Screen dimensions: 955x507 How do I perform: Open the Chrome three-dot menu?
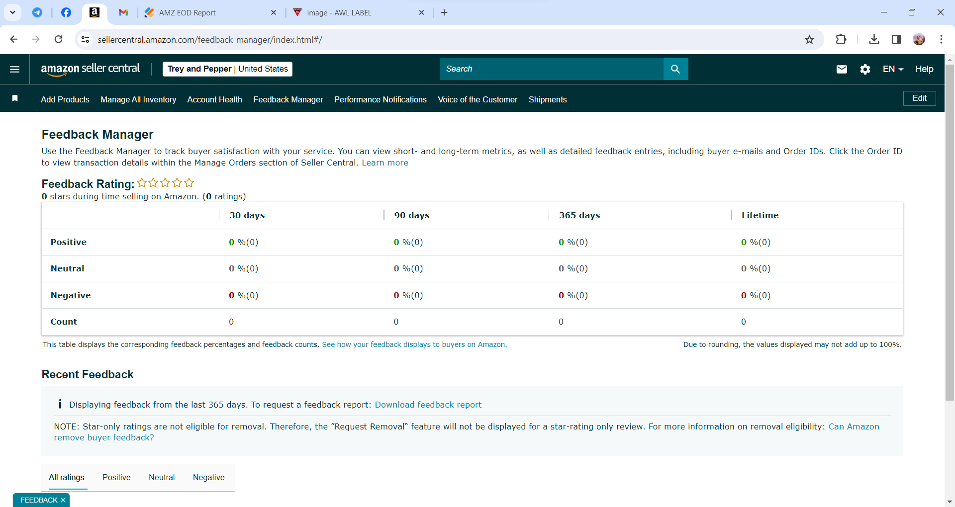[x=941, y=39]
